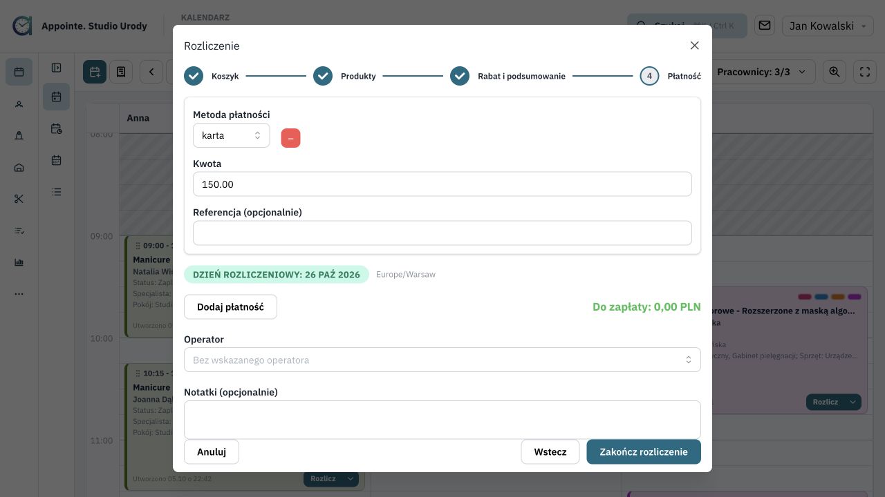The height and width of the screenshot is (497, 885).
Task: Open the statistics bar chart sidebar icon
Action: tap(19, 262)
